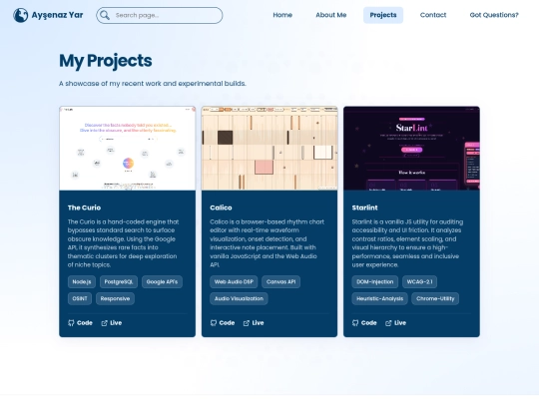The width and height of the screenshot is (539, 404).
Task: Click the Starlint description paragraph
Action: pos(407,243)
